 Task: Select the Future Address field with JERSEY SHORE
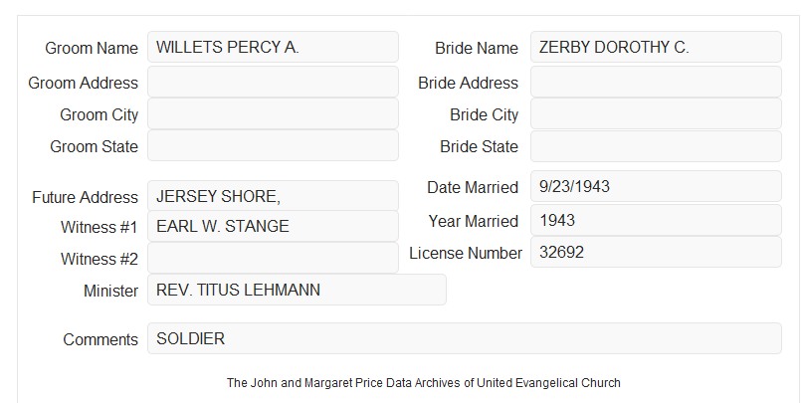pyautogui.click(x=273, y=196)
